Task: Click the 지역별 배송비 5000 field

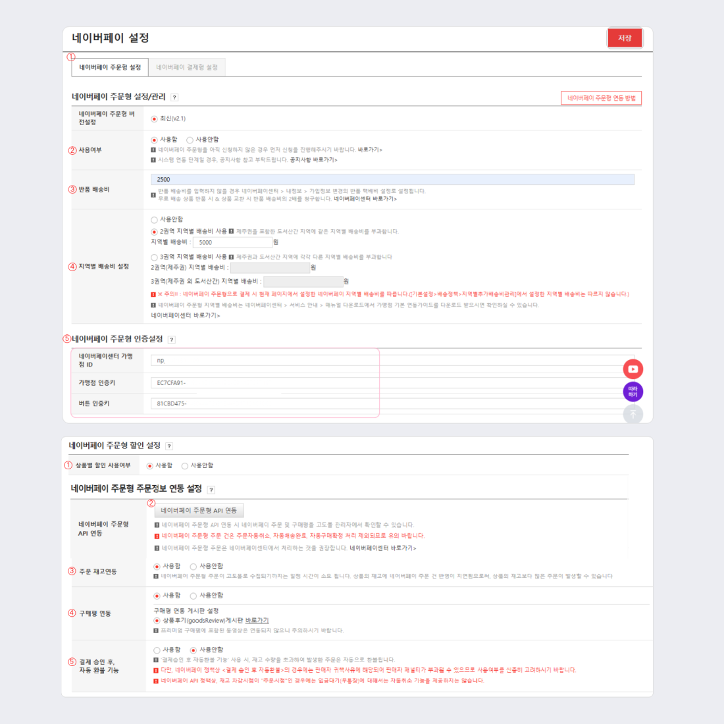Action: pos(232,242)
